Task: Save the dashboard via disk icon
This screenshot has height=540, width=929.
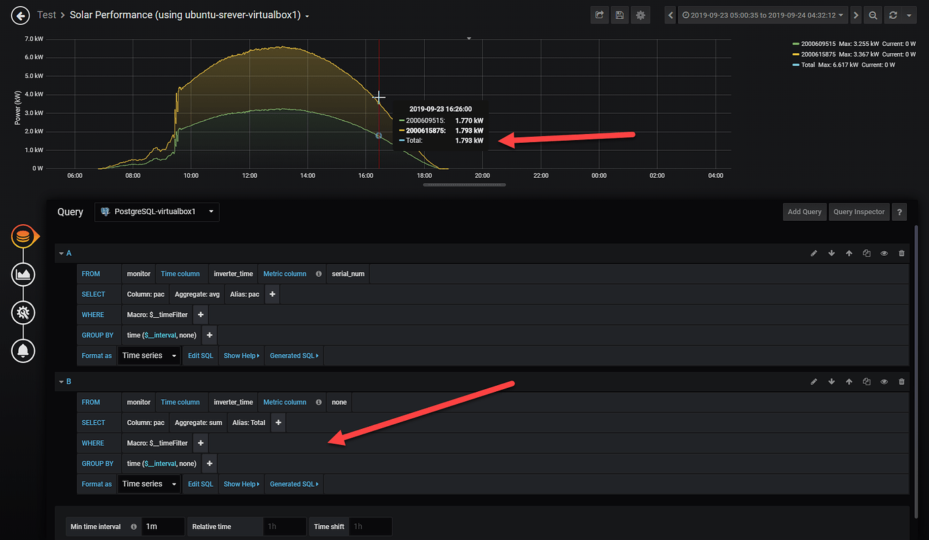Action: click(x=619, y=14)
